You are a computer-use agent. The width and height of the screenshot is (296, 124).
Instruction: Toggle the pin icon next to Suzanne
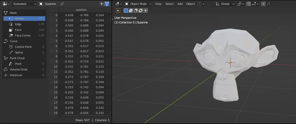coord(62,4)
